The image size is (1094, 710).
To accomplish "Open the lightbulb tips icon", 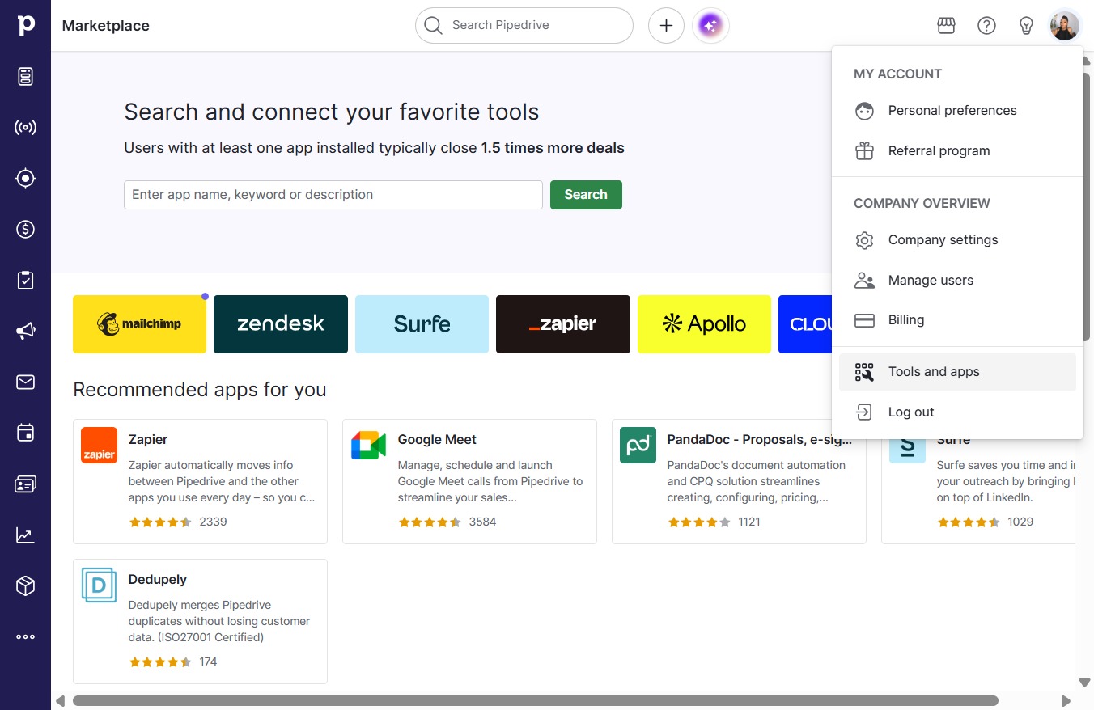I will tap(1026, 26).
